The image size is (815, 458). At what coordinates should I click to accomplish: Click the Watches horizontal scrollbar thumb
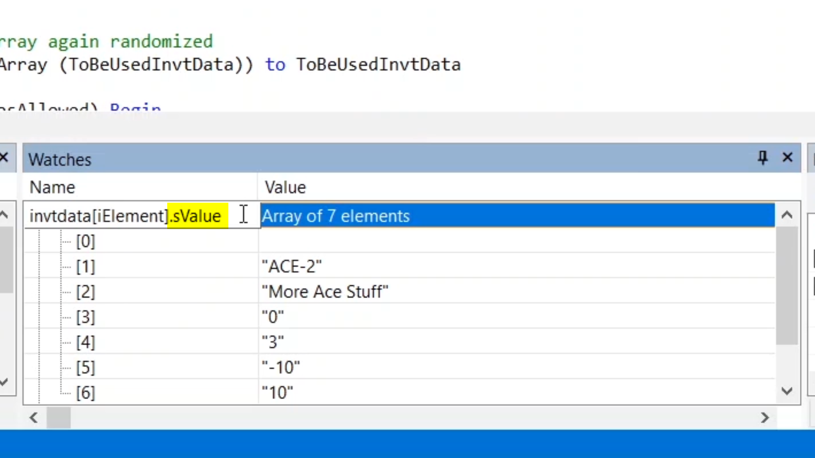point(58,418)
